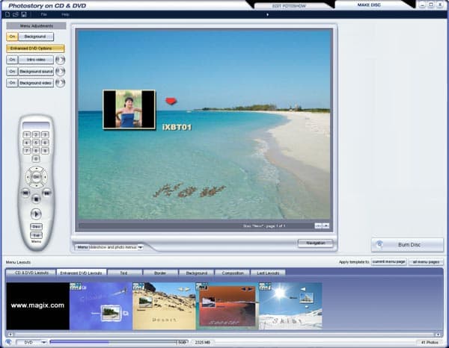449x348 pixels.
Task: Click the right arrow on remote d-pad
Action: click(x=45, y=177)
